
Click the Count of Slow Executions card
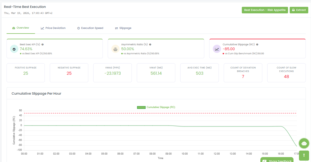[286, 73]
